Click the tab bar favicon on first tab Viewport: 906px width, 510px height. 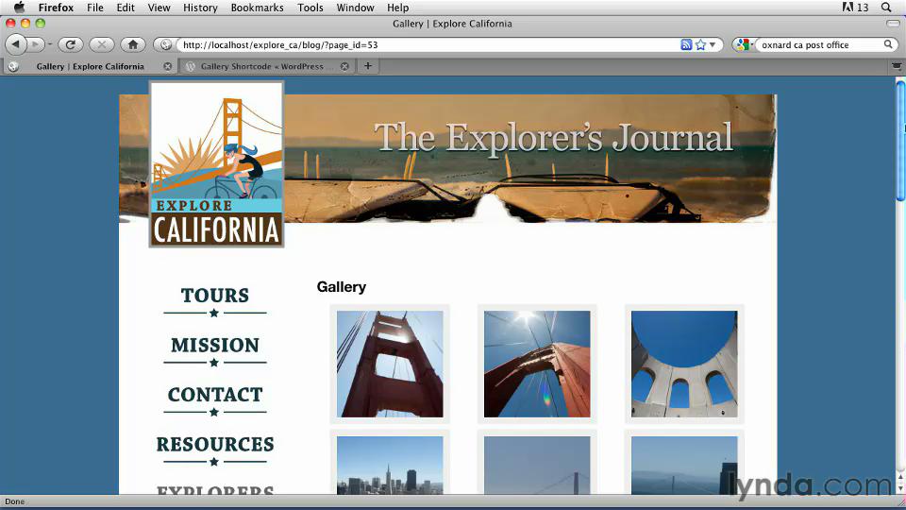point(13,66)
